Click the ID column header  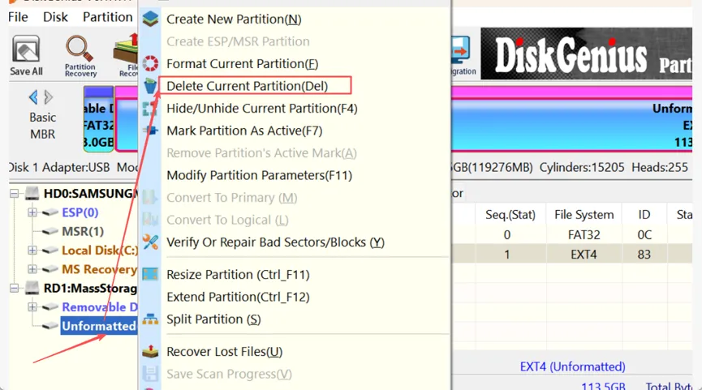[644, 215]
